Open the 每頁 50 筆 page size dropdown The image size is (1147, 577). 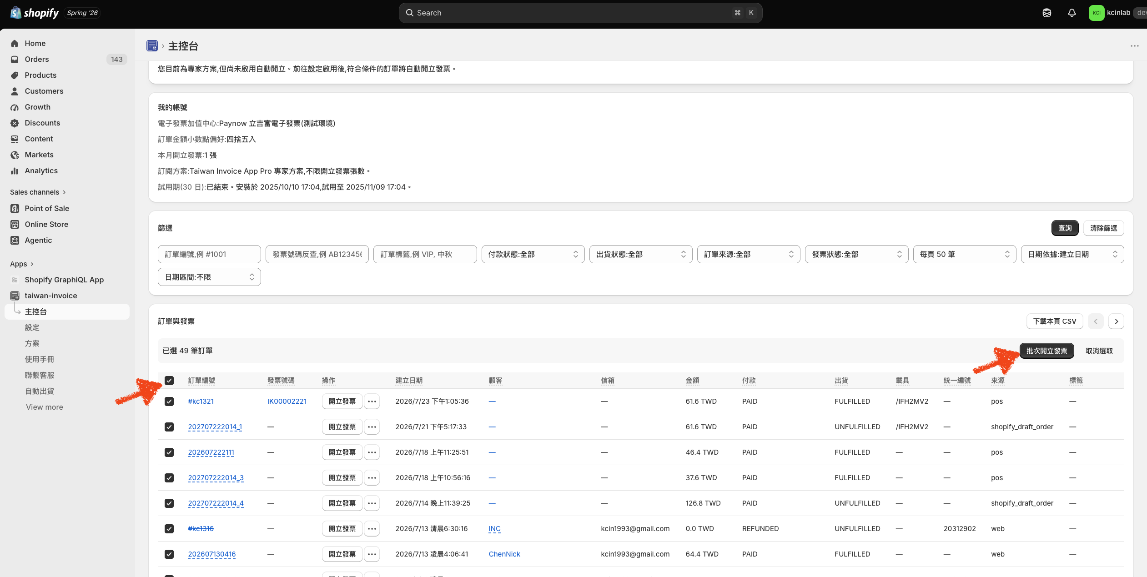point(964,254)
